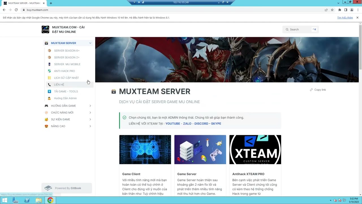362x204 pixels.
Task: Click the download arrow icon beside TẢI GAME - TOOLS
Action: point(49,92)
